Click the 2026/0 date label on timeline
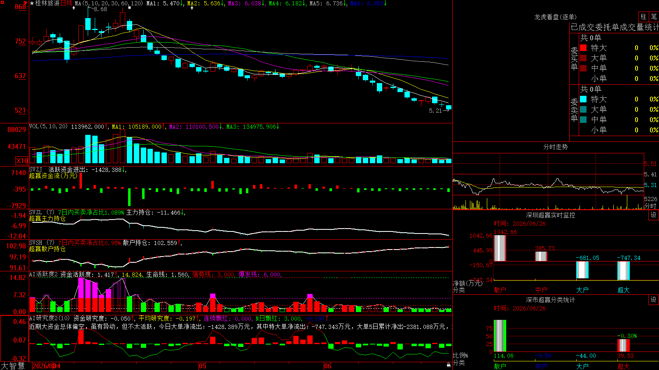659x370 pixels. point(43,366)
